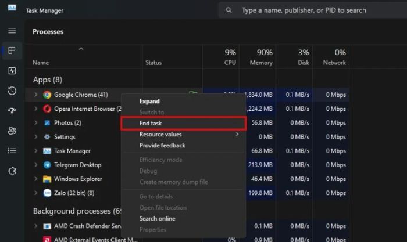Screen dimensions: 407x242
Task: Click Photos' 56.8 MB memory value
Action: click(x=262, y=123)
